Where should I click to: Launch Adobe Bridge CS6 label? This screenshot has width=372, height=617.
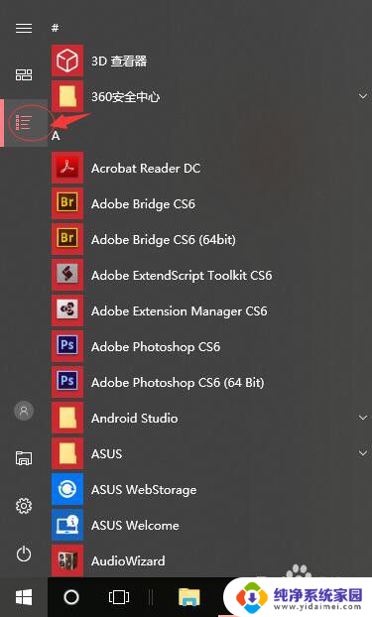[143, 204]
